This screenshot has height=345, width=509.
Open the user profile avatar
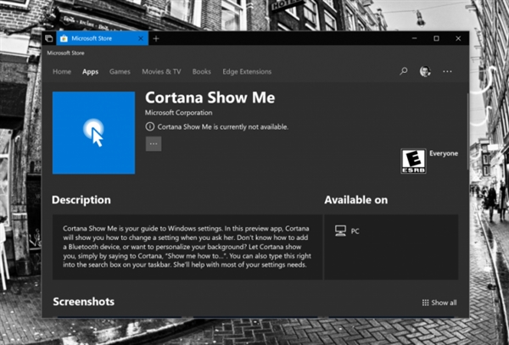point(425,71)
